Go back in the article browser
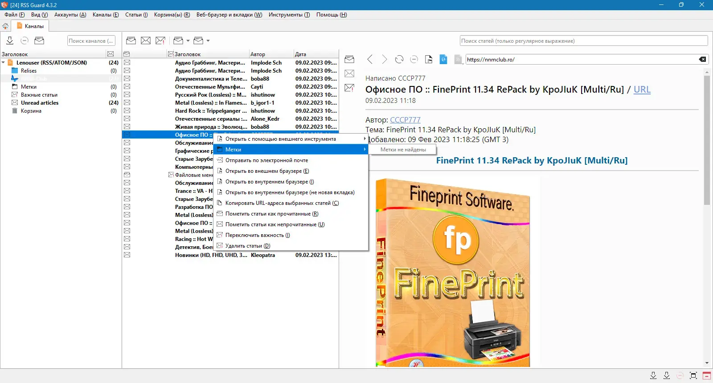This screenshot has width=713, height=383. [370, 59]
